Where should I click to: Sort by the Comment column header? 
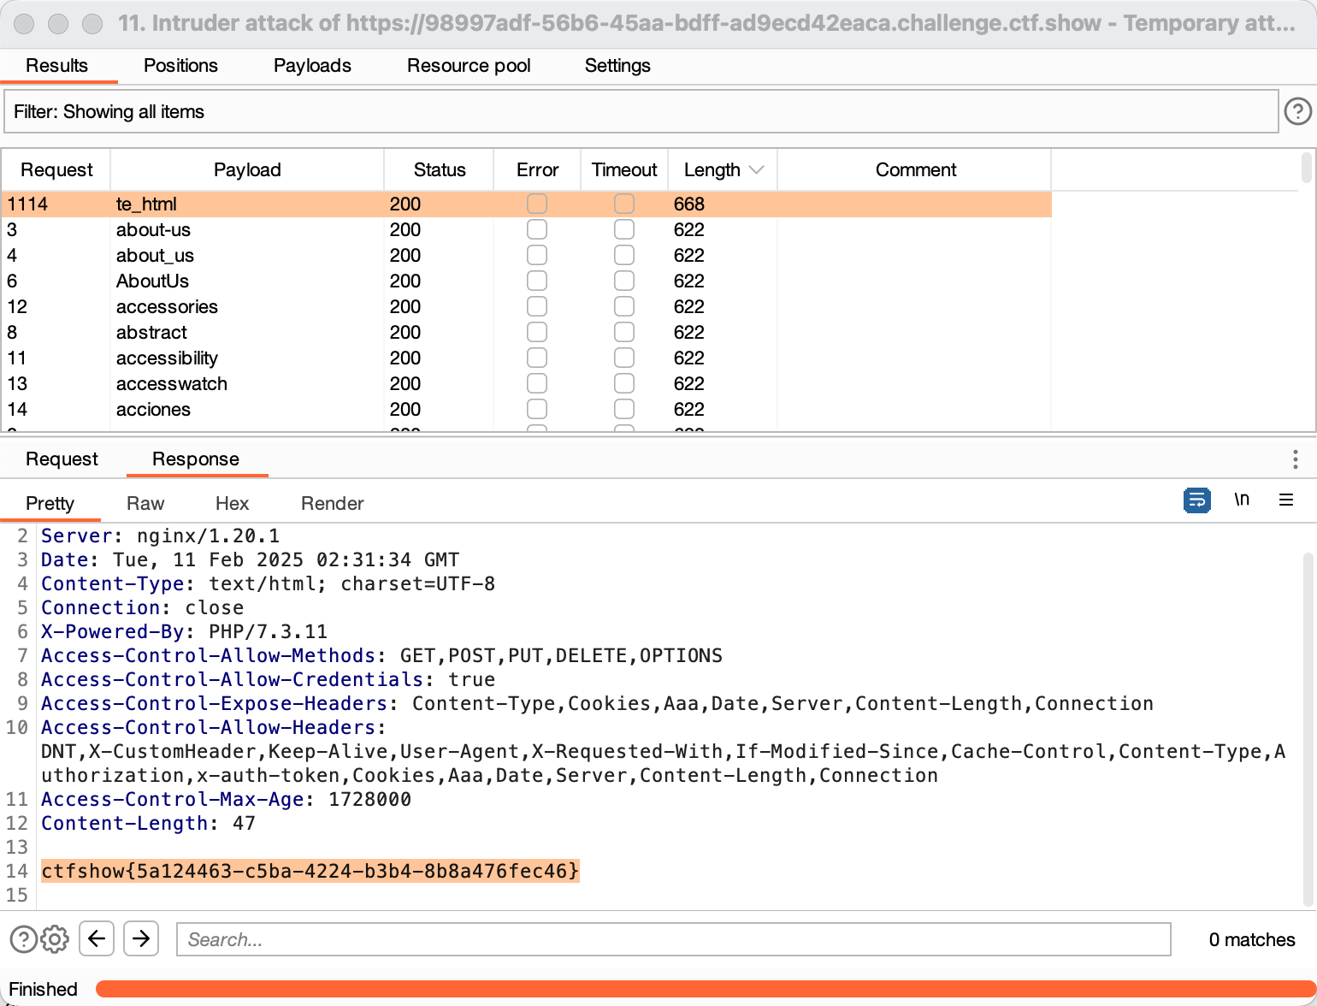point(915,169)
